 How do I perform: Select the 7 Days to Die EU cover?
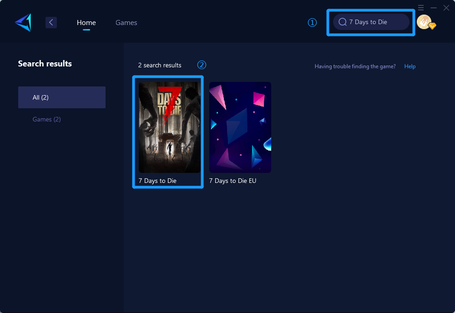[240, 127]
